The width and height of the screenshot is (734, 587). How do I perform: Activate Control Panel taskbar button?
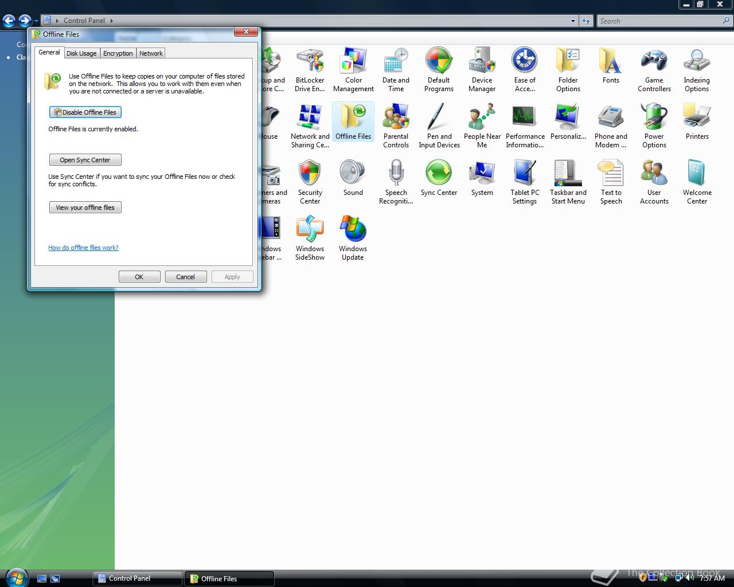pyautogui.click(x=138, y=578)
